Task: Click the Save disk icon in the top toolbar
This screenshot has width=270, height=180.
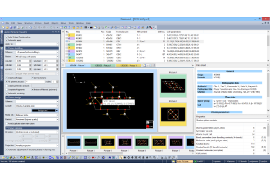Action: pyautogui.click(x=11, y=27)
